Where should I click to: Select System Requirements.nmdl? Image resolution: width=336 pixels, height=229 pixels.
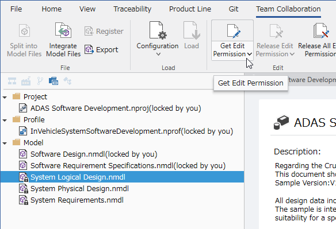point(77,200)
